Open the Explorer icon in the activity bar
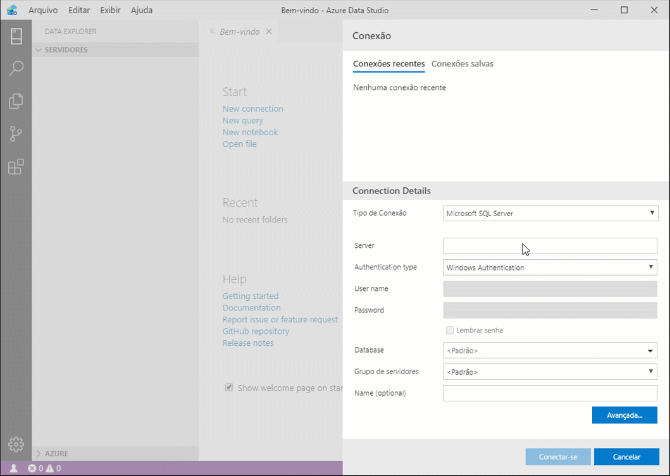The width and height of the screenshot is (670, 476). [16, 101]
